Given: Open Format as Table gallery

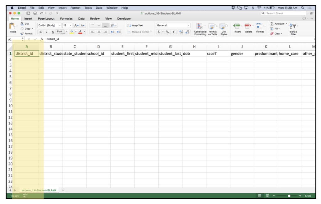Looking at the screenshot, I should coord(213,29).
